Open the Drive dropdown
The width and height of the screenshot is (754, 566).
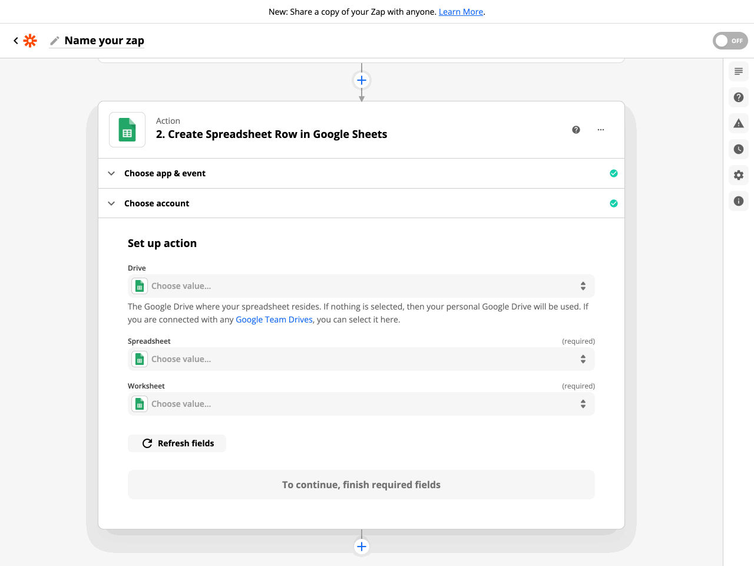pyautogui.click(x=361, y=286)
